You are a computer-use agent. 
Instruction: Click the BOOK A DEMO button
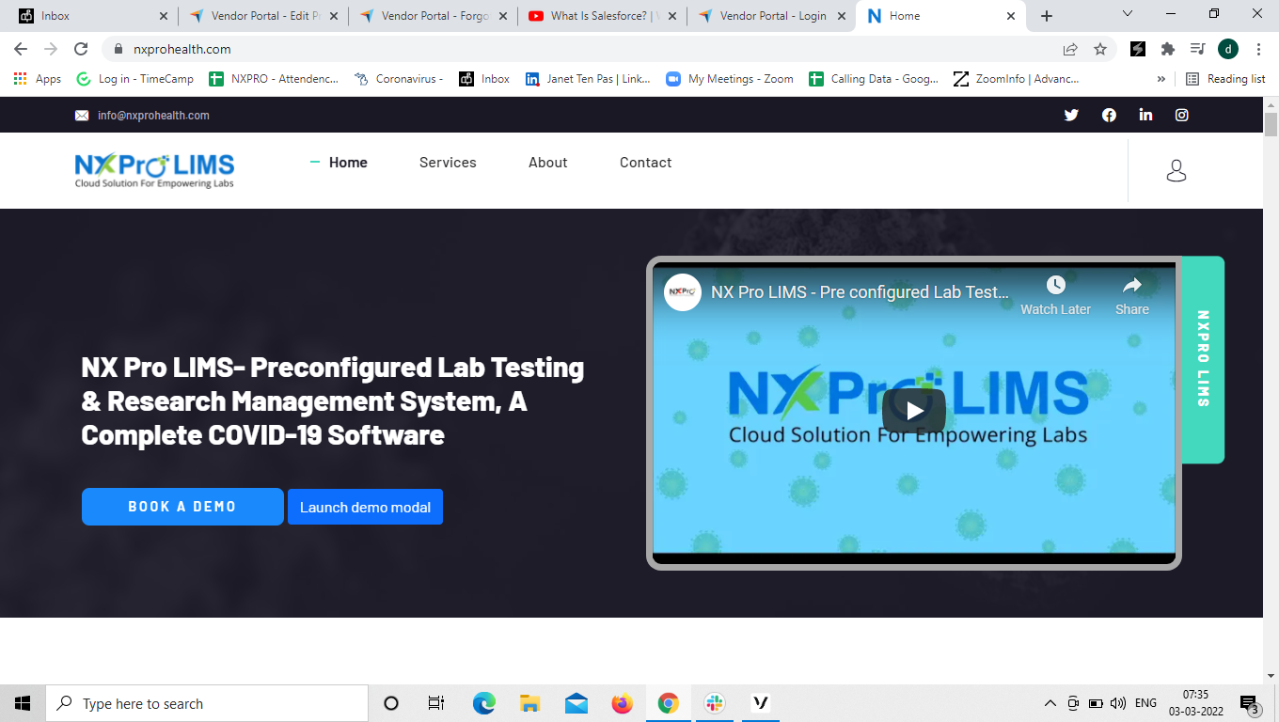pos(182,507)
